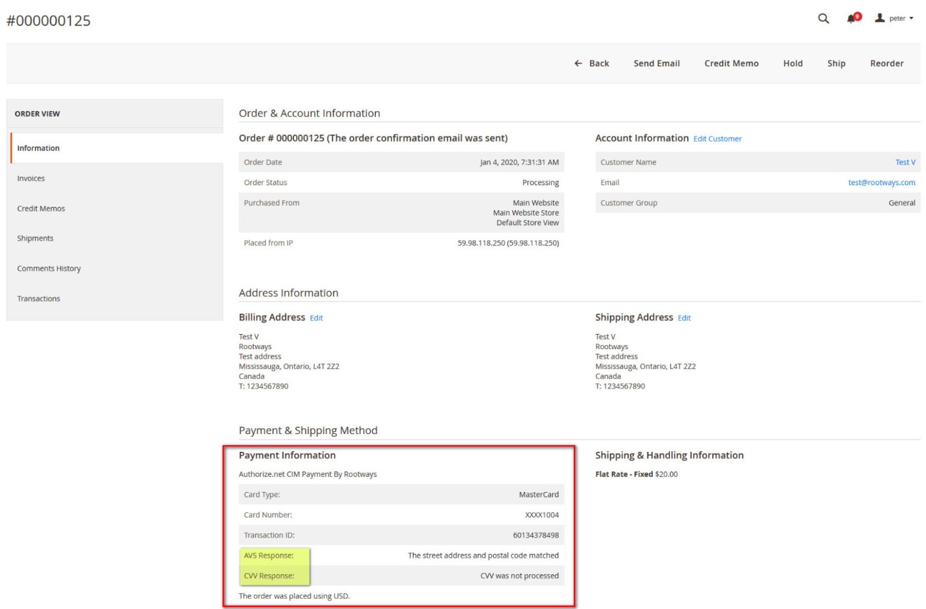
Task: Open the Invoices tab
Action: coord(31,178)
